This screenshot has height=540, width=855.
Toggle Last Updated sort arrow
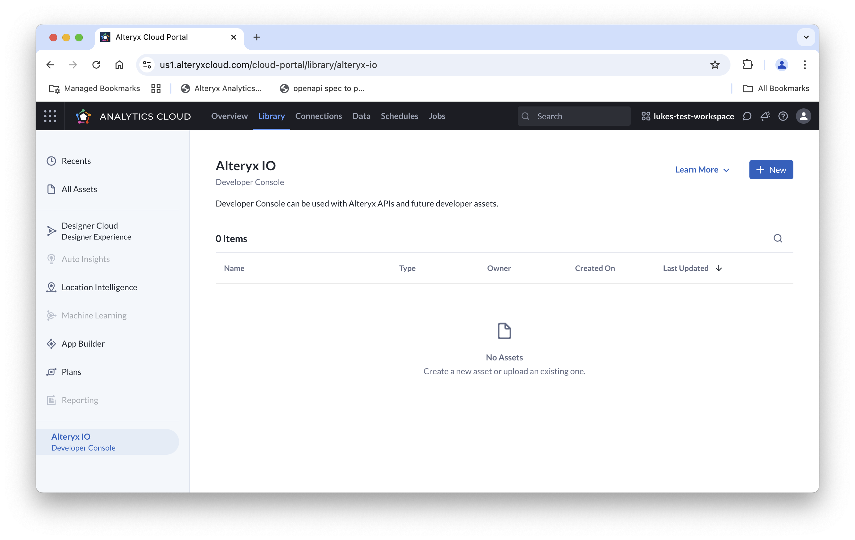click(719, 268)
